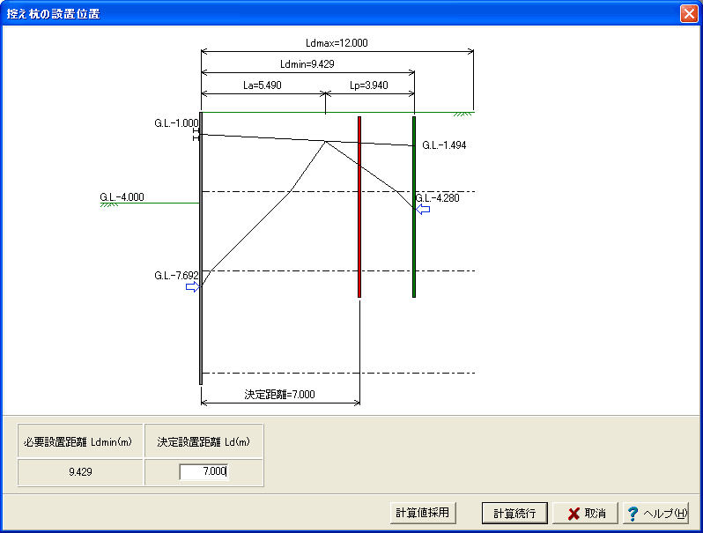
Task: Click the blue arrow at G.L.-7.692
Action: 192,287
